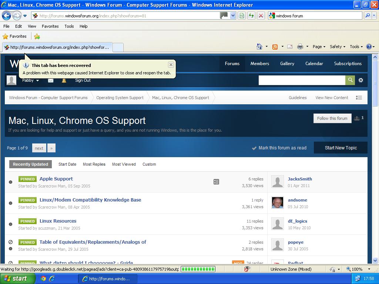This screenshot has height=284, width=379.
Task: Sort topics by Most Replies
Action: [94, 164]
